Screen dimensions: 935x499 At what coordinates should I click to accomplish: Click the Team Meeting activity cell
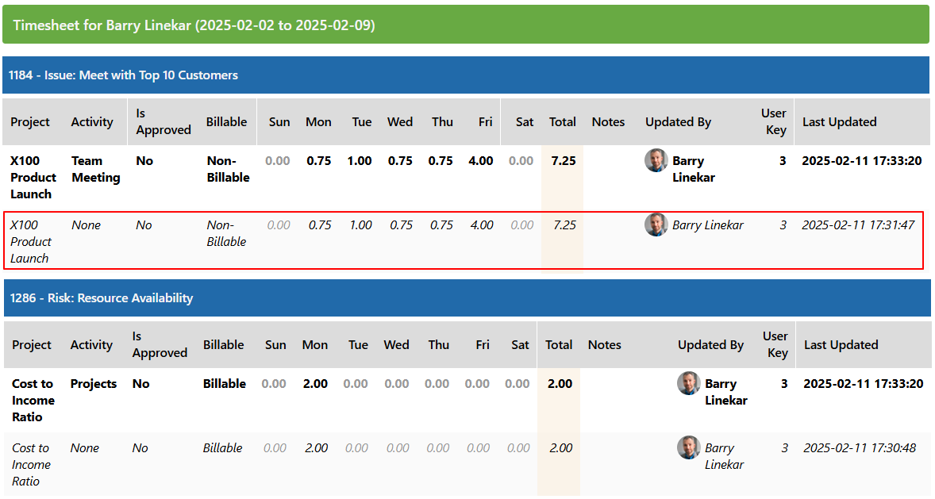(x=95, y=169)
